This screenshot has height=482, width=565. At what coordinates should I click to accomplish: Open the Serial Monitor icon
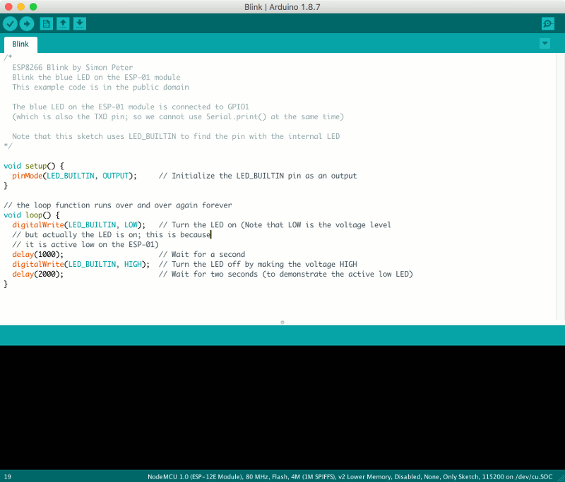[547, 23]
